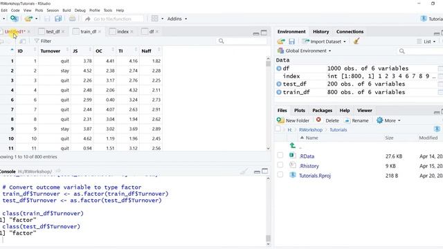443x249 pixels.
Task: Open the More dropdown in Files pane
Action: 388,120
